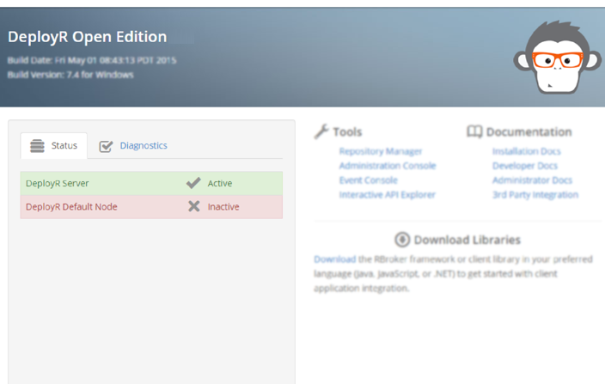Viewport: 605px width, 384px height.
Task: Select the DeployR Default Node status text
Action: [71, 207]
